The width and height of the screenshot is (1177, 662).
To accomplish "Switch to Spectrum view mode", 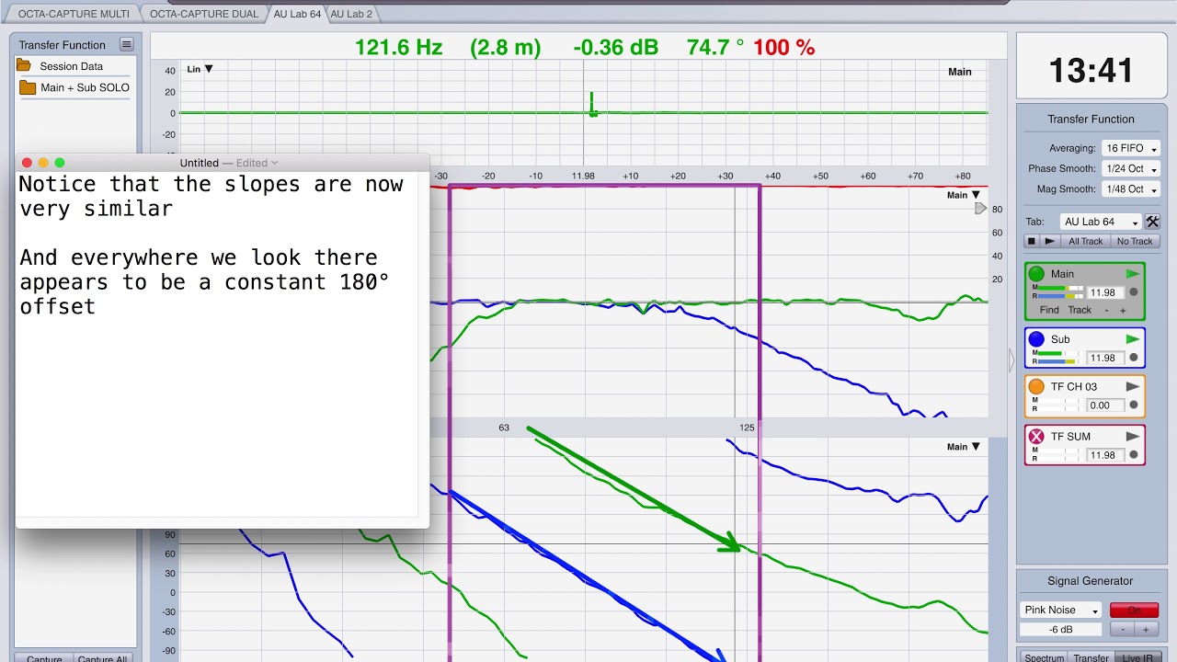I will coord(1045,657).
